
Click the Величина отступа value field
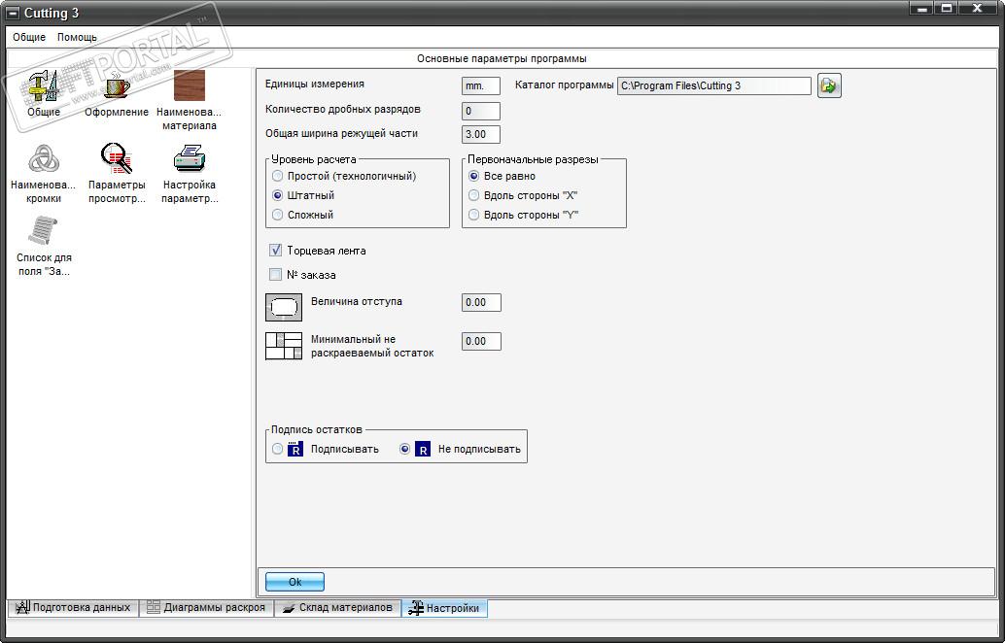click(x=481, y=302)
